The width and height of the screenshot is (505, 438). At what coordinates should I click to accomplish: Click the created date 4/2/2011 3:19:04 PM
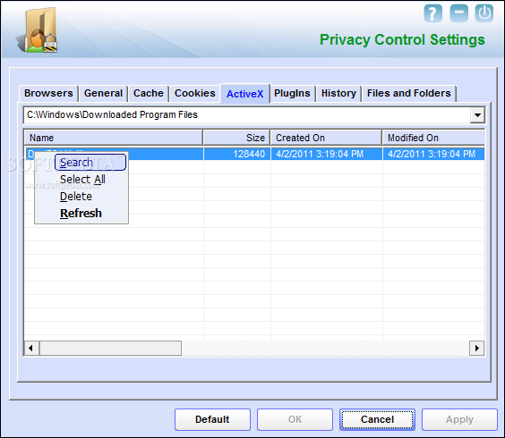[320, 154]
